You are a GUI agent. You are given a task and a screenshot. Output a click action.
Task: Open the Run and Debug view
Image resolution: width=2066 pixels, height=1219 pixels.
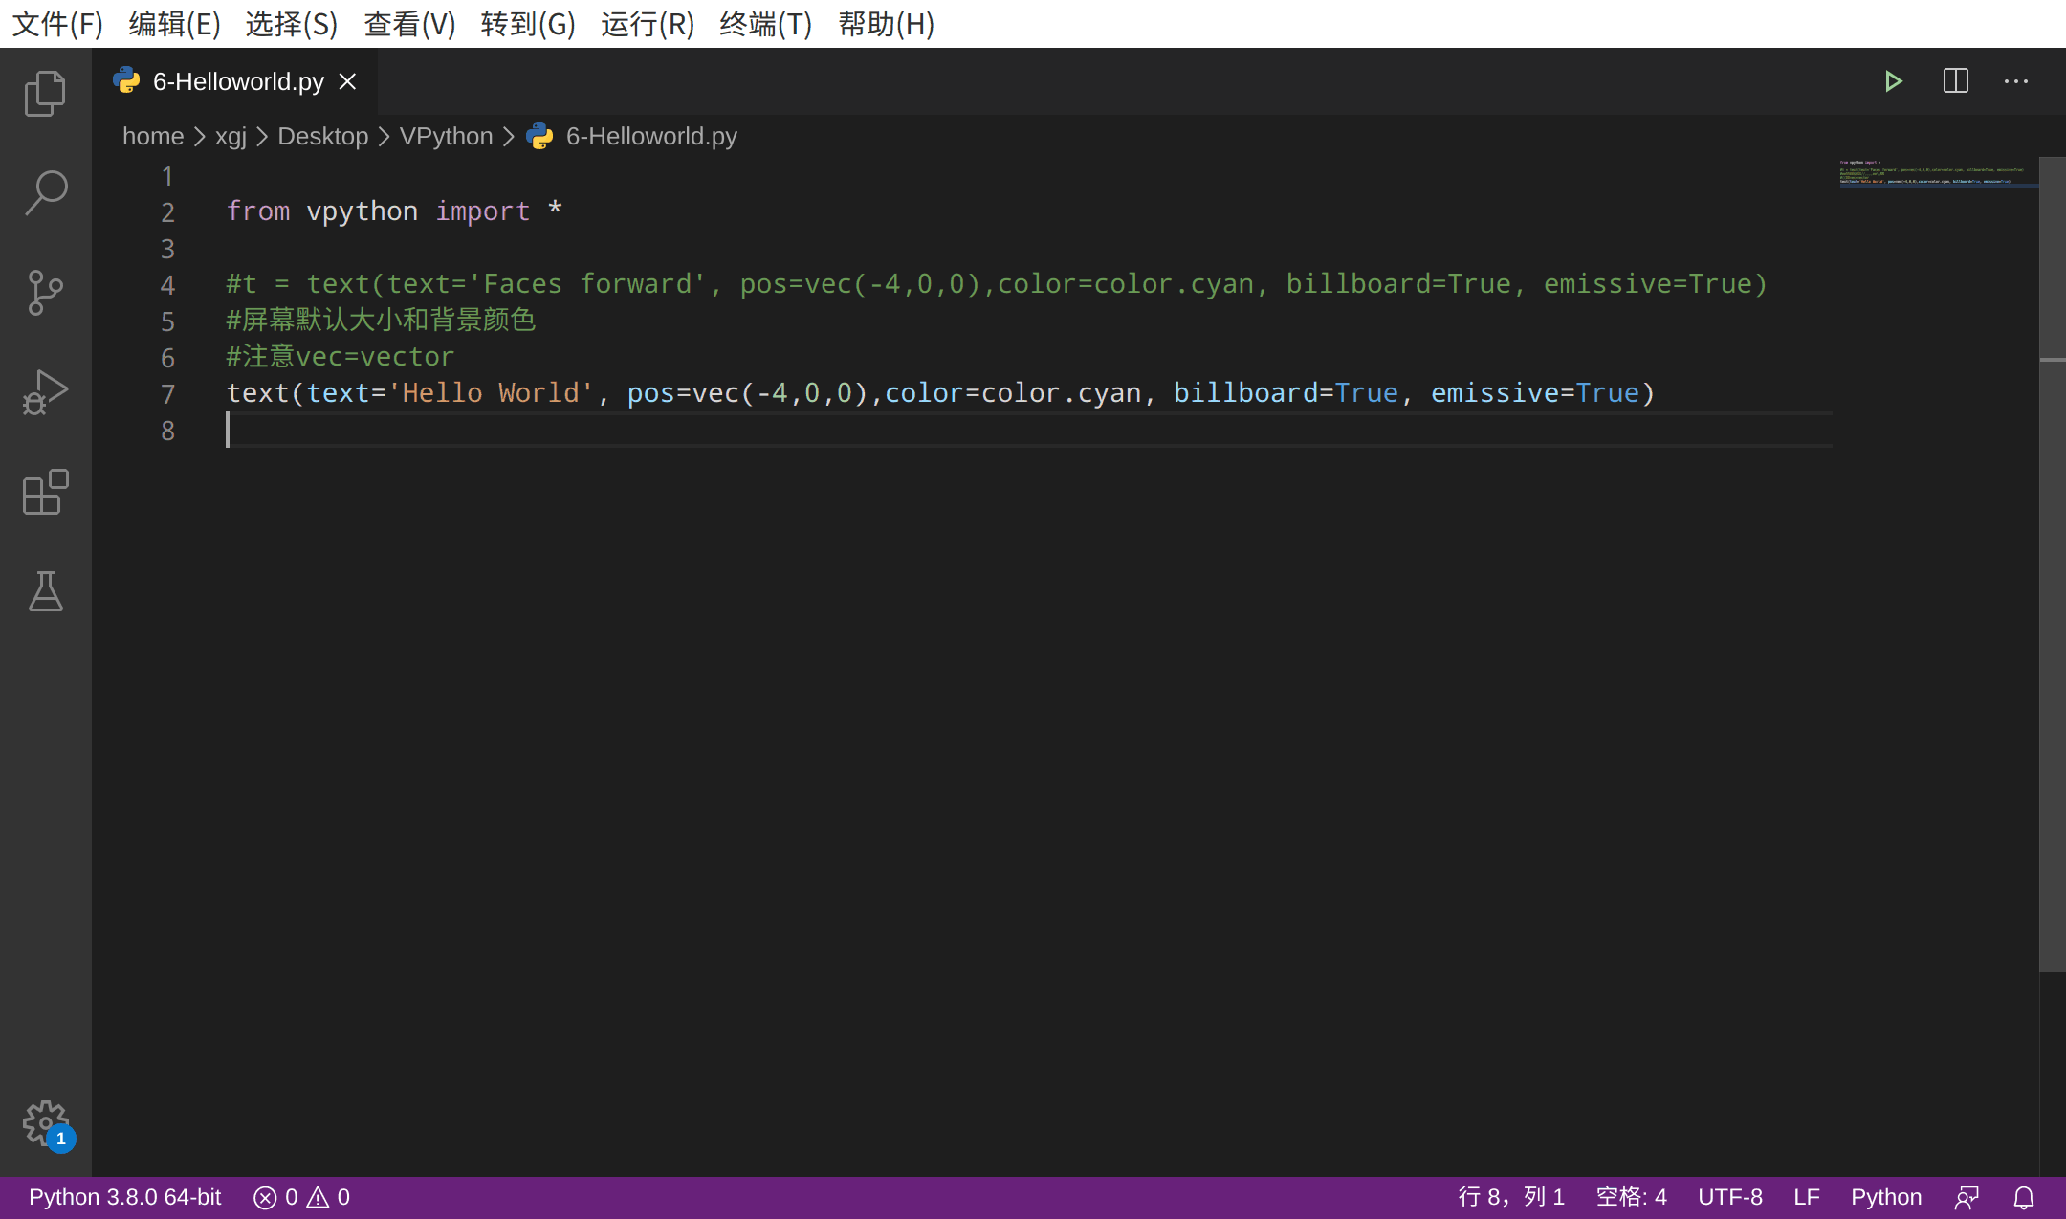coord(45,392)
